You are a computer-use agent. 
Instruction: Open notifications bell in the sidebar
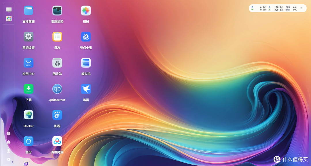pyautogui.click(x=9, y=142)
